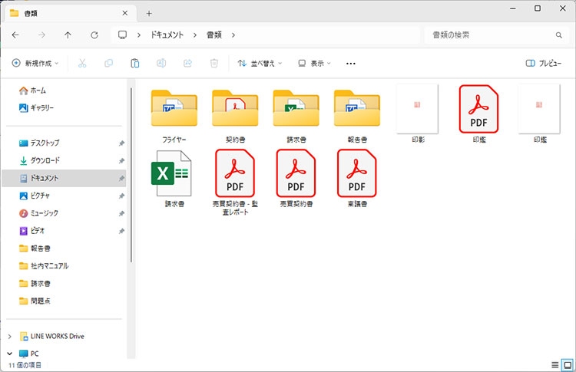Screen dimensions: 576x372
Task: Expand the LINE WORKS Drive tree node
Action: [9, 336]
